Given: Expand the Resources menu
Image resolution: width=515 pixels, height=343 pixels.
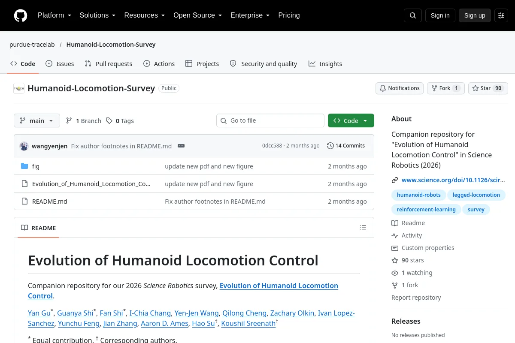Looking at the screenshot, I should point(145,15).
